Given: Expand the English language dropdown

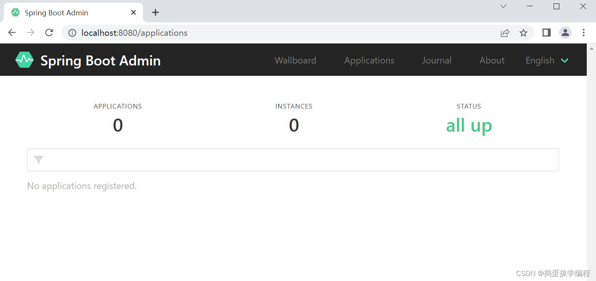Looking at the screenshot, I should click(547, 60).
